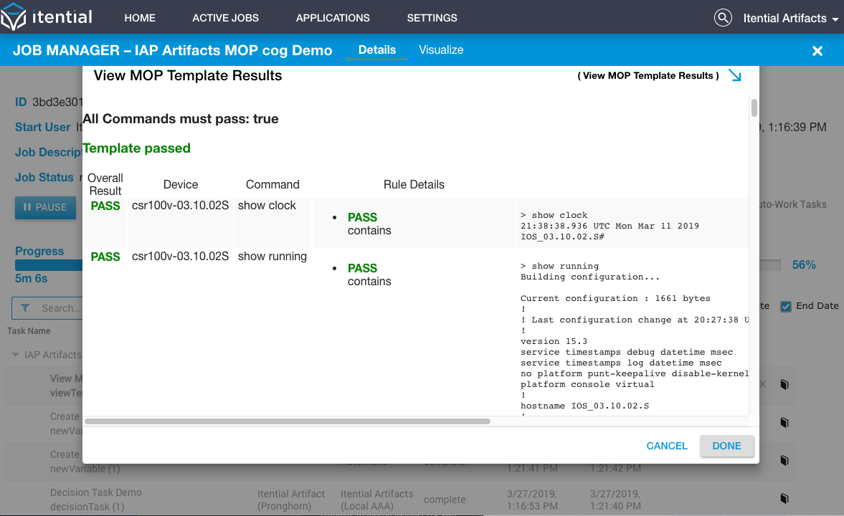844x516 pixels.
Task: Switch to the Visualize tab
Action: [x=441, y=49]
